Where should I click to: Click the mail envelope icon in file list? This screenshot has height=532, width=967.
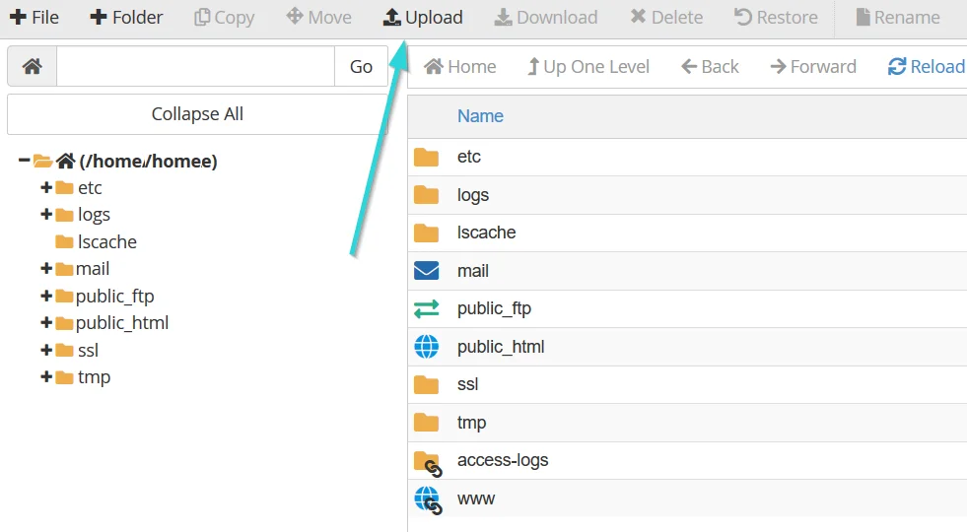(426, 271)
